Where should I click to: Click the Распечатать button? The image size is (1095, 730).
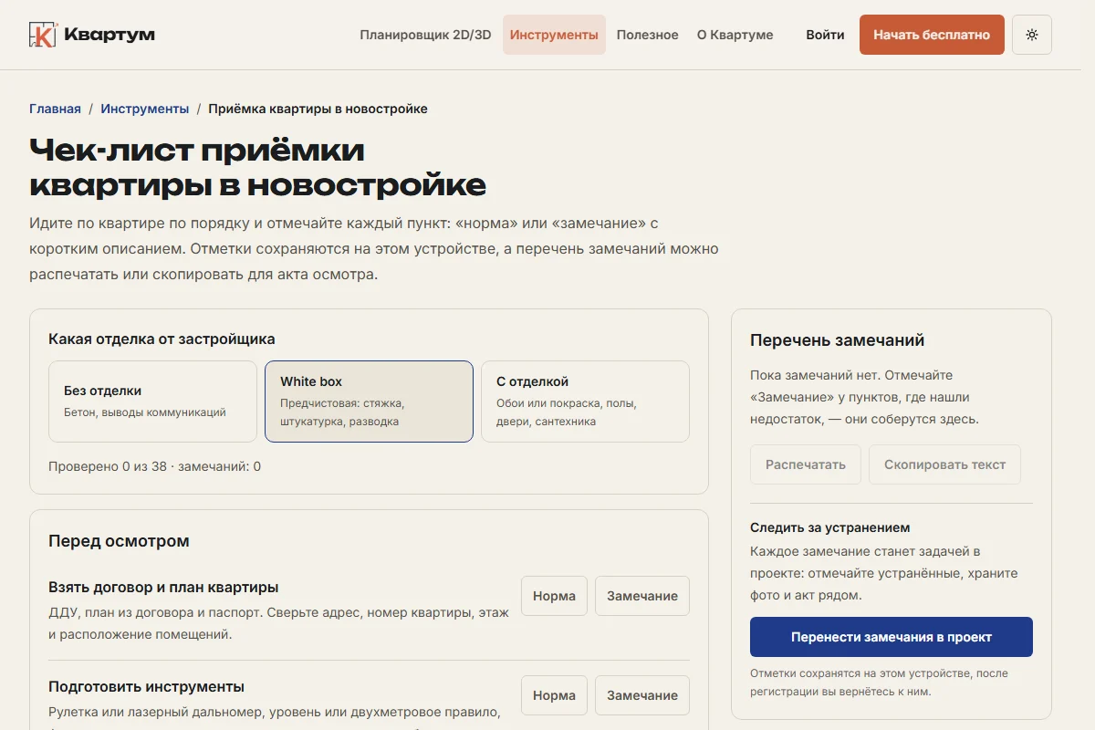(806, 464)
